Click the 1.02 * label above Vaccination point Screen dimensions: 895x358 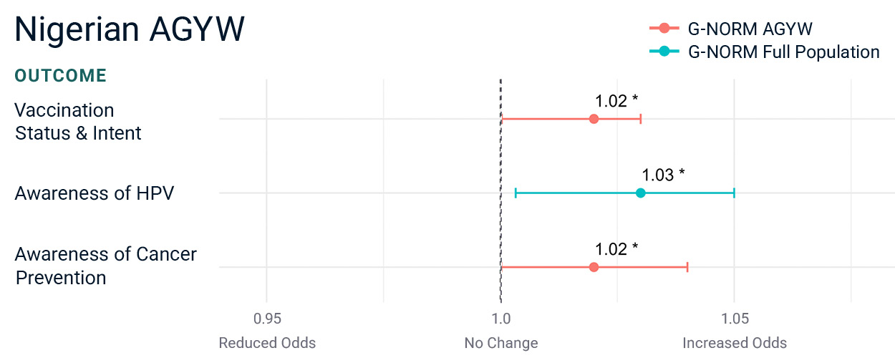[x=616, y=101]
